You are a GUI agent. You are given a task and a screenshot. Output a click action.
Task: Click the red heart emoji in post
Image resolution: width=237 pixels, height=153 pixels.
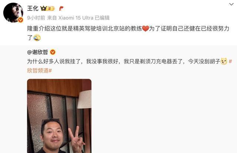coord(146,28)
